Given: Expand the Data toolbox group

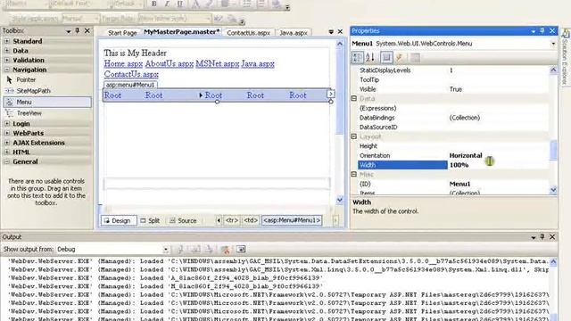Looking at the screenshot, I should pyautogui.click(x=7, y=51).
